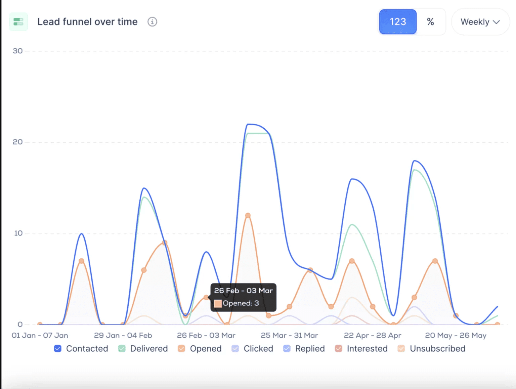
Task: Click the Opened peak data point marker
Action: 248,215
